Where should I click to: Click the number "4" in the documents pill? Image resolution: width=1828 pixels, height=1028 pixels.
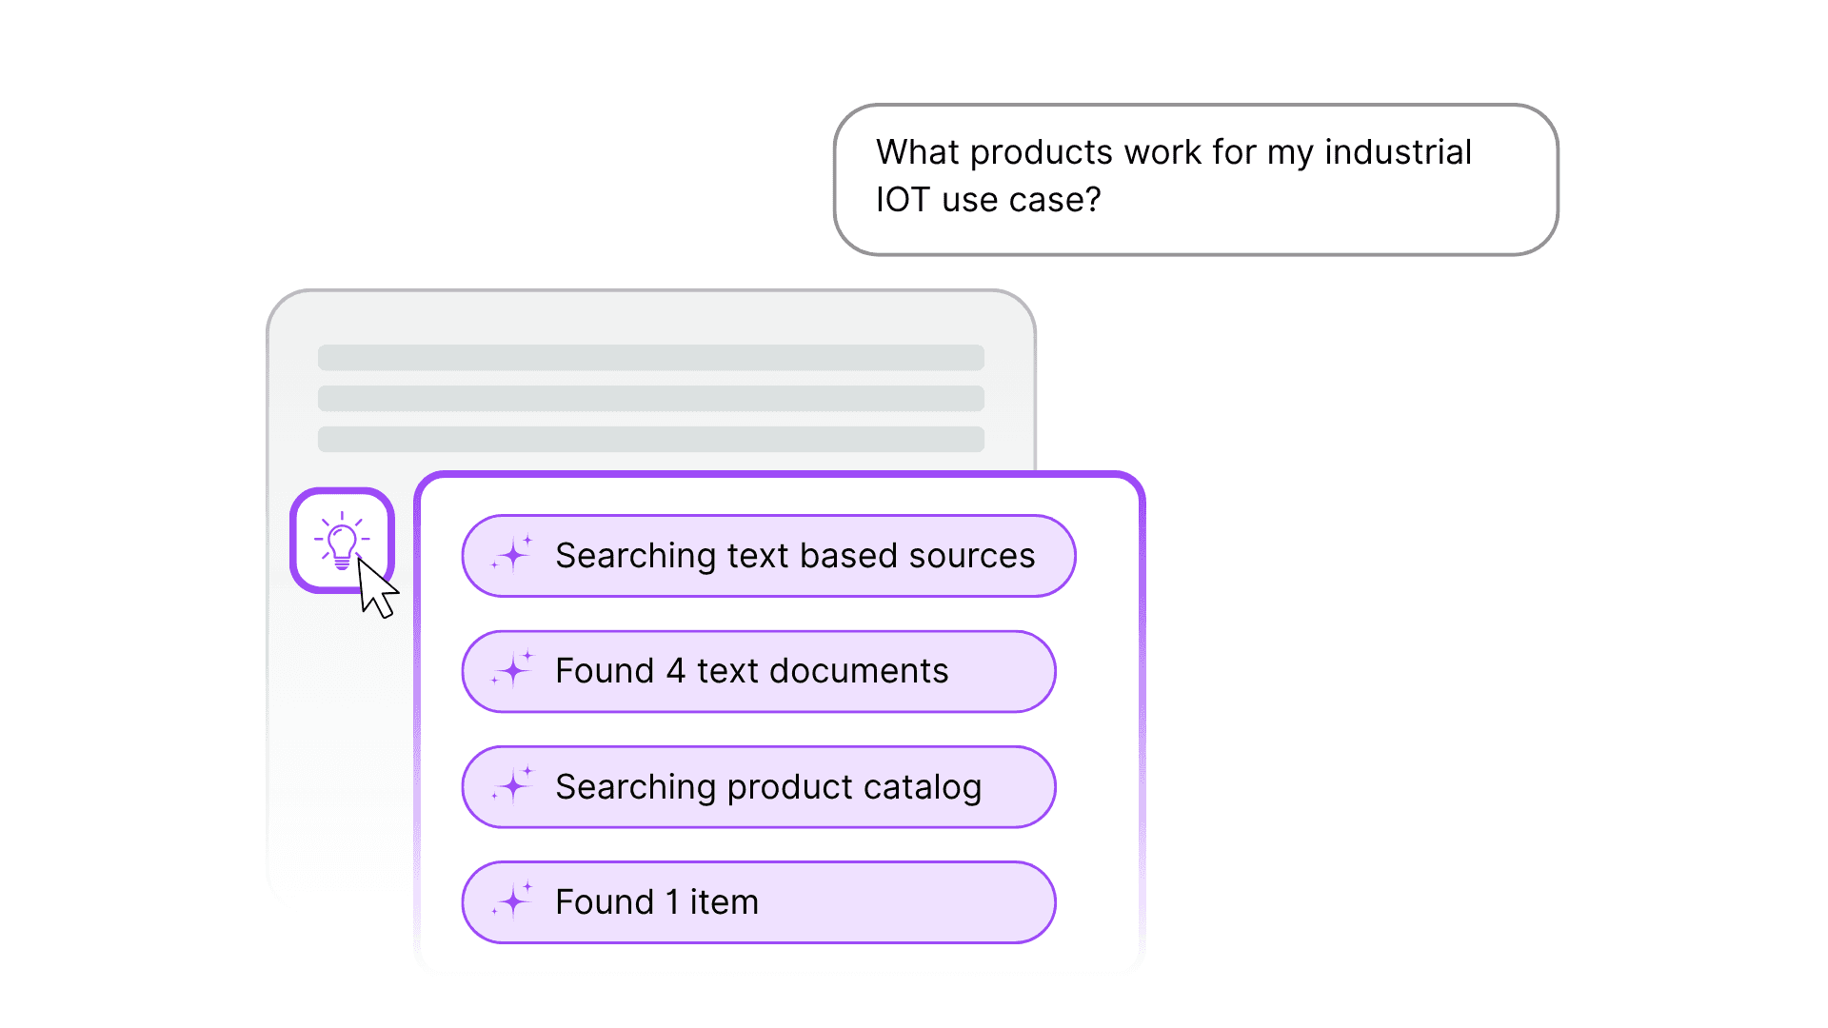(x=675, y=671)
